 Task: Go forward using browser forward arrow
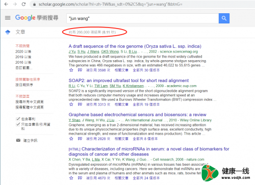click(x=15, y=4)
